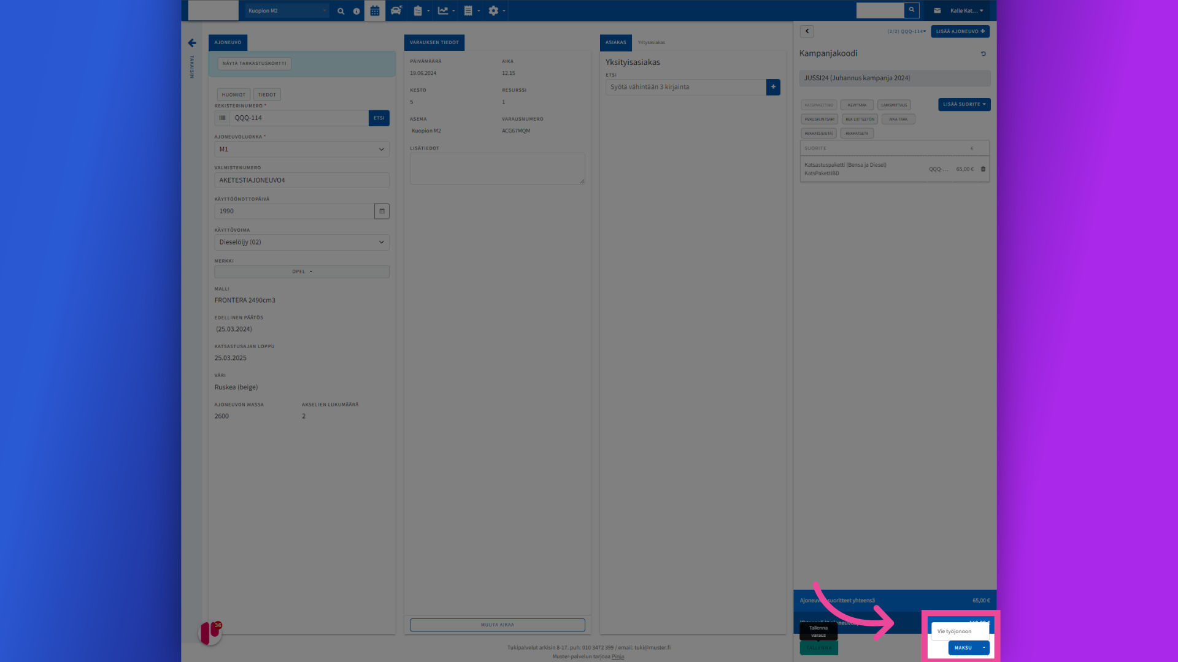Click the car with plus icon
The width and height of the screenshot is (1178, 662).
[396, 10]
